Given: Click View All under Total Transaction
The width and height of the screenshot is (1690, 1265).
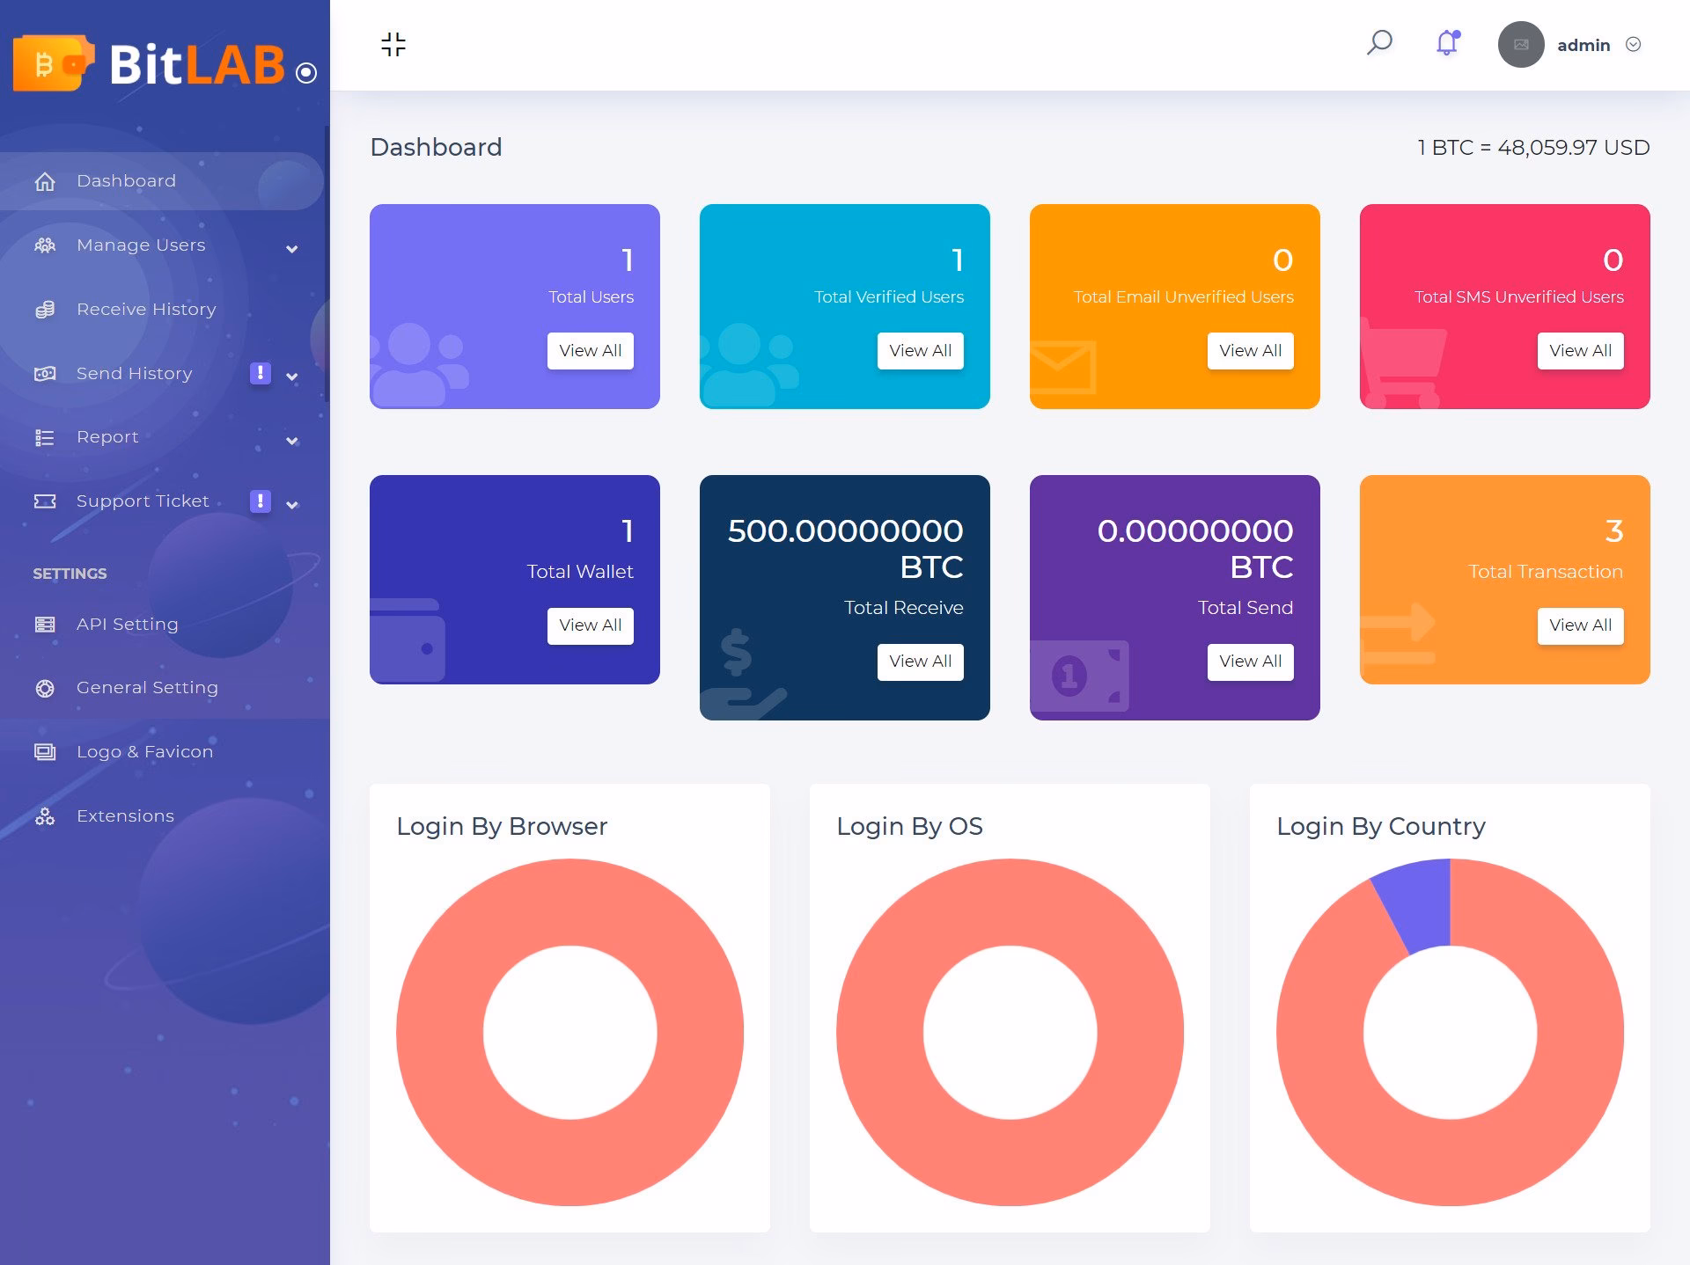Looking at the screenshot, I should tap(1580, 625).
